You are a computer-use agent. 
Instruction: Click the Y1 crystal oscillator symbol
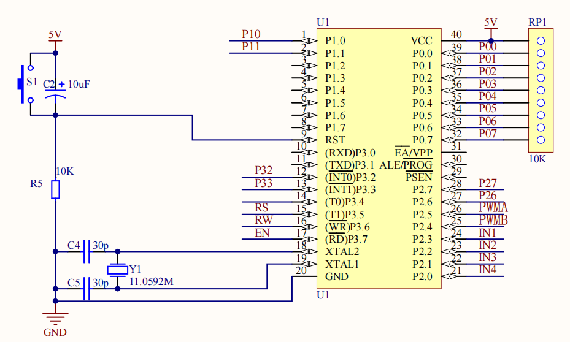pyautogui.click(x=117, y=270)
